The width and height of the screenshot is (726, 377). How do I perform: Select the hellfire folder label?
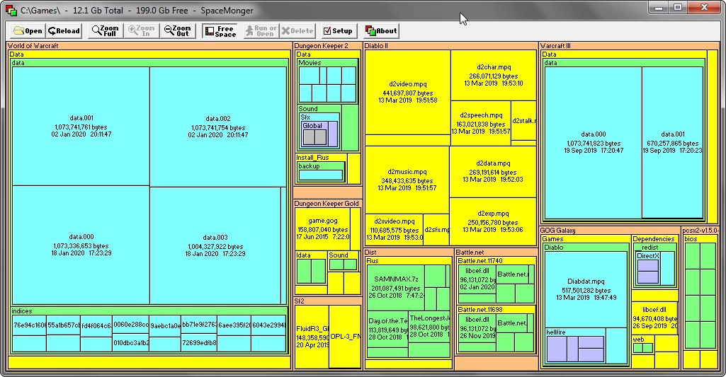[555, 332]
